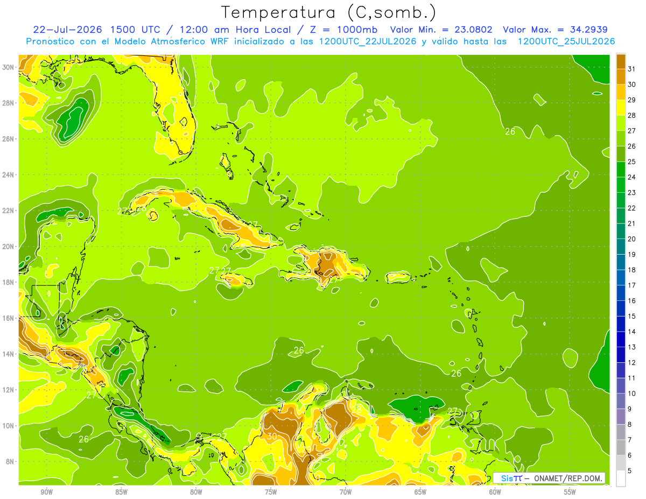Click the 75W longitude label
The image size is (646, 499).
(x=271, y=493)
